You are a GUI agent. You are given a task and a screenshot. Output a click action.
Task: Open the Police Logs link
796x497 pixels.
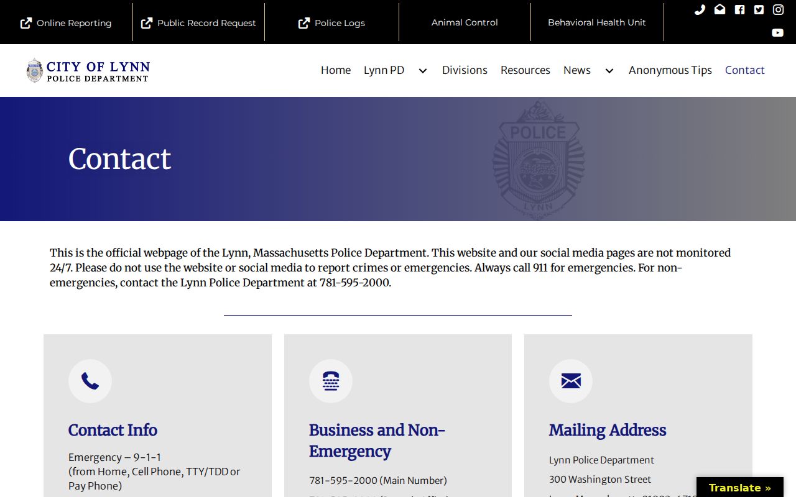point(331,23)
